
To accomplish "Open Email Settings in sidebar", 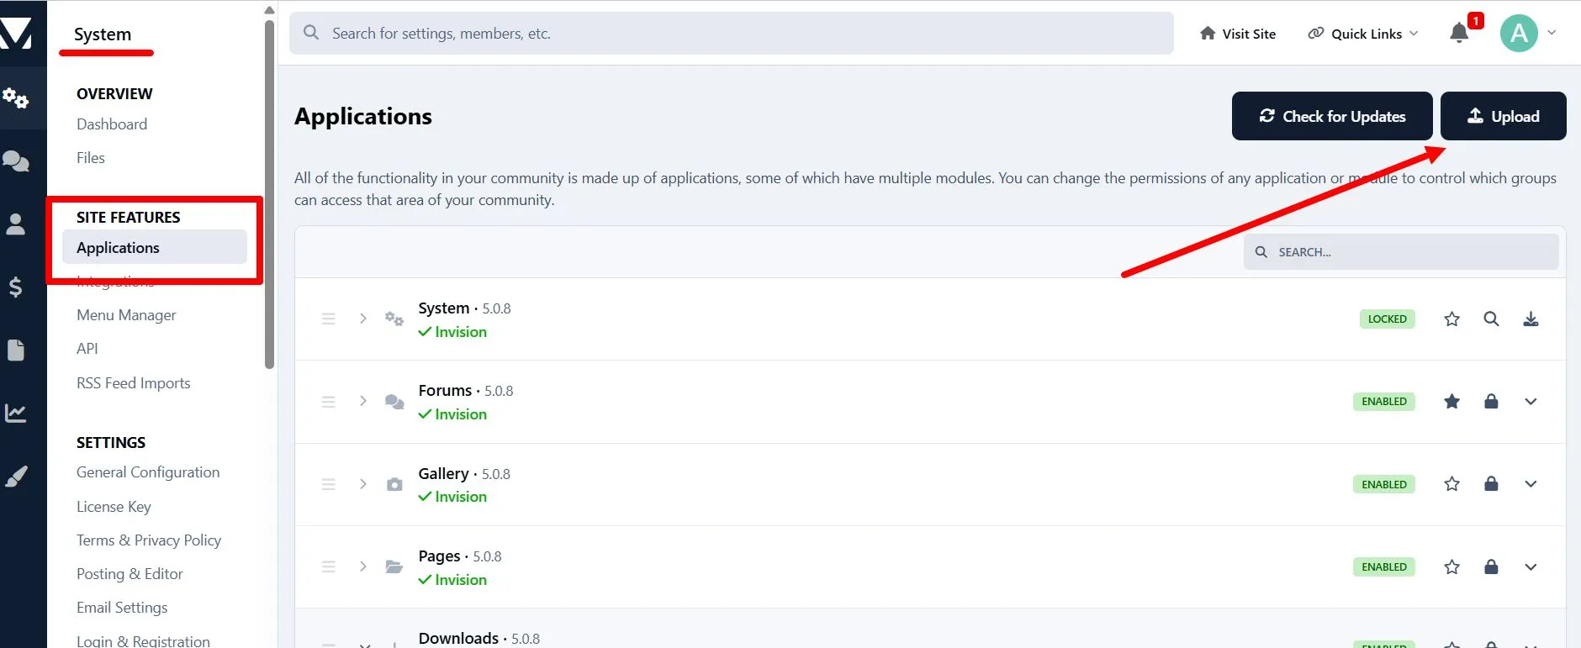I will [122, 608].
